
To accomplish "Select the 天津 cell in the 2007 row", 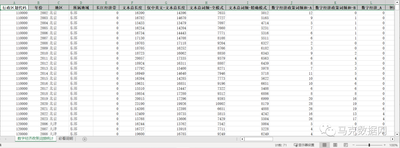I will click(59, 129).
